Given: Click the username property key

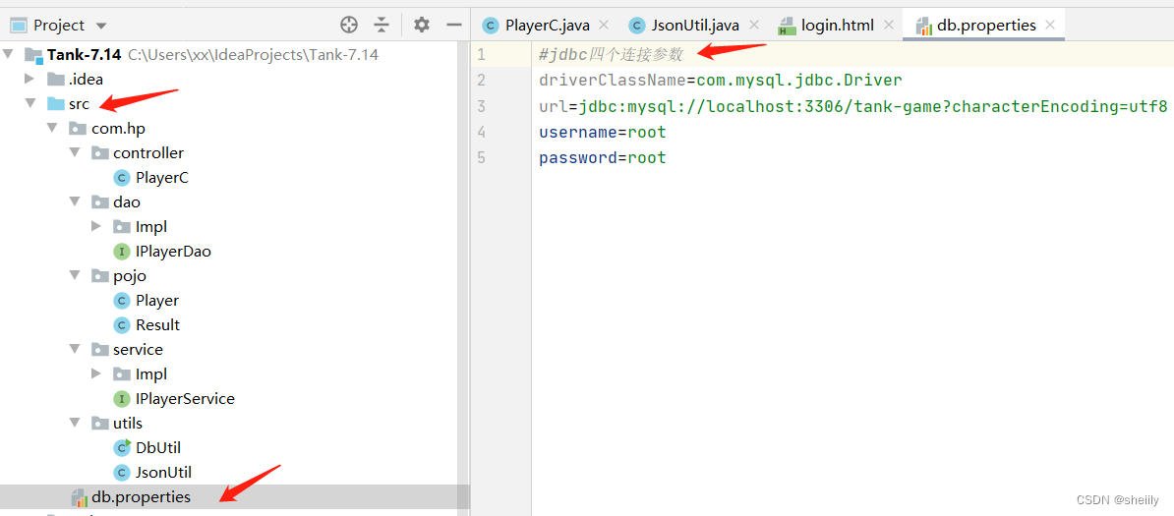Looking at the screenshot, I should click(x=578, y=133).
